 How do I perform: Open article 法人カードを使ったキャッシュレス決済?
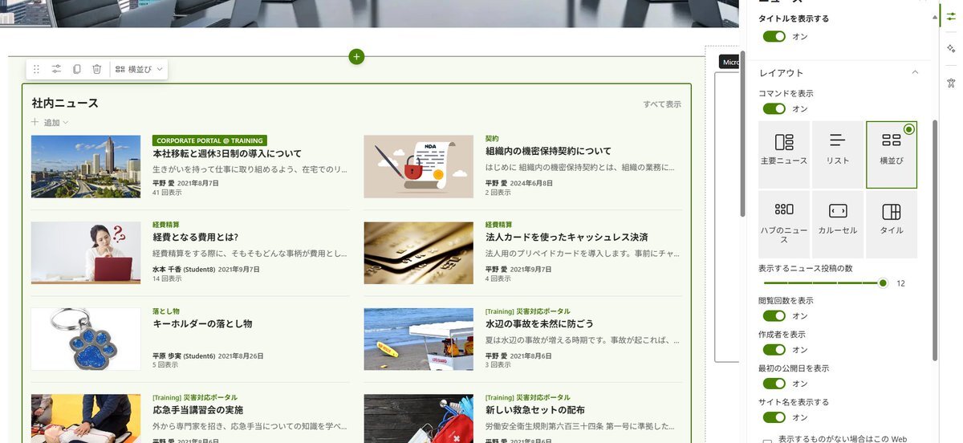(x=567, y=238)
